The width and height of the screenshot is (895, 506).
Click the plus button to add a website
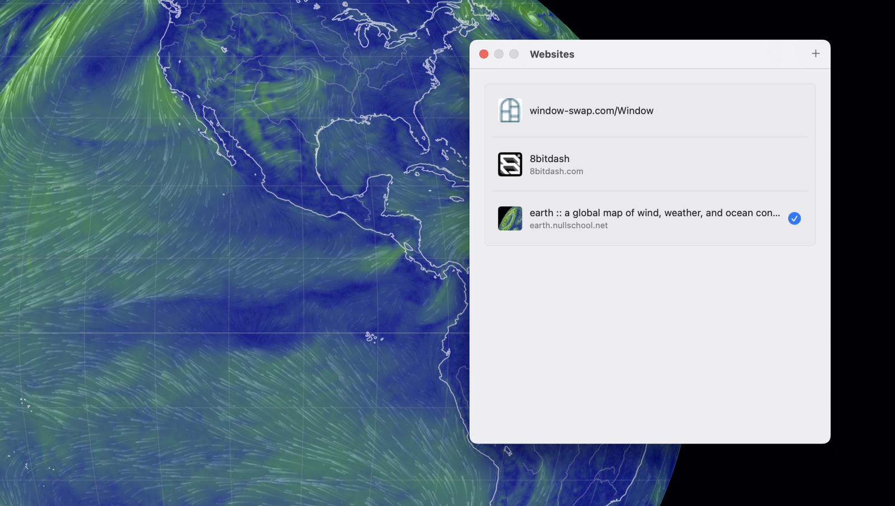(816, 54)
